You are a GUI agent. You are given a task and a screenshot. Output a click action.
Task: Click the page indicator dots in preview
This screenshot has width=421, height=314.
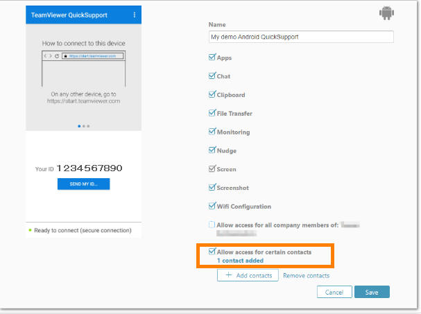[83, 126]
